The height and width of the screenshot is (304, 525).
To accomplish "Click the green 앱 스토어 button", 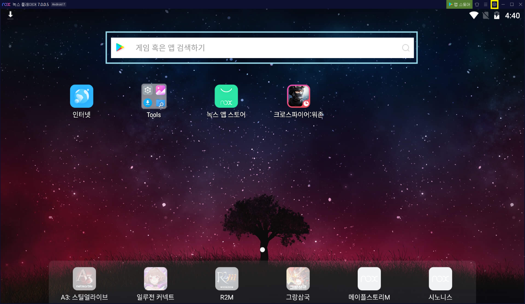I will (459, 5).
